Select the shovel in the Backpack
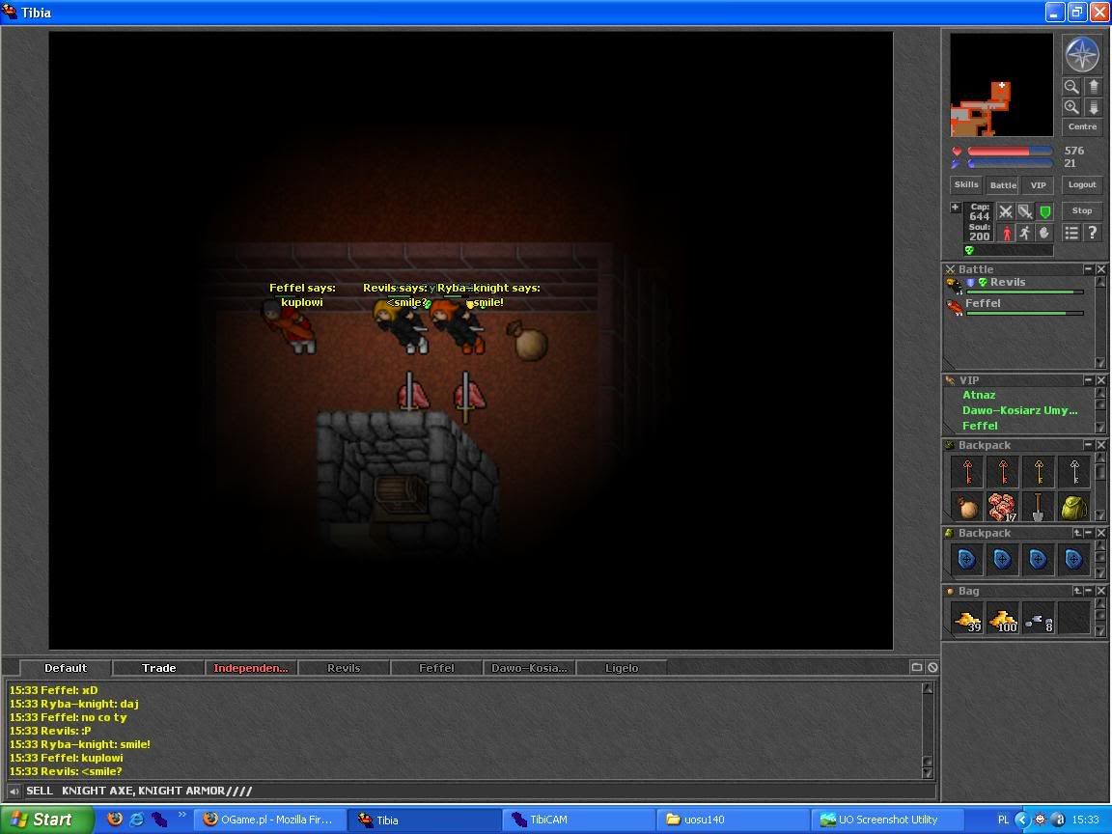1112x834 pixels. point(1039,507)
